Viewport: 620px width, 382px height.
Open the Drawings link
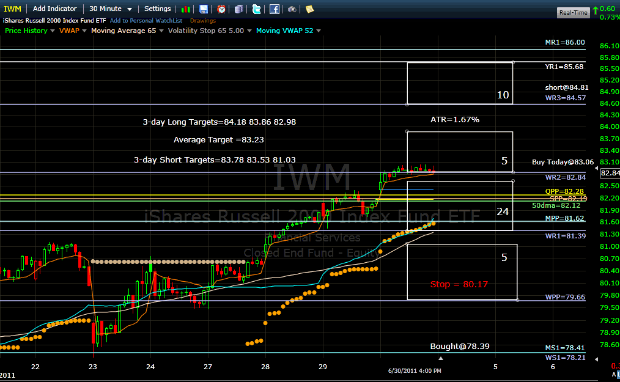point(203,21)
